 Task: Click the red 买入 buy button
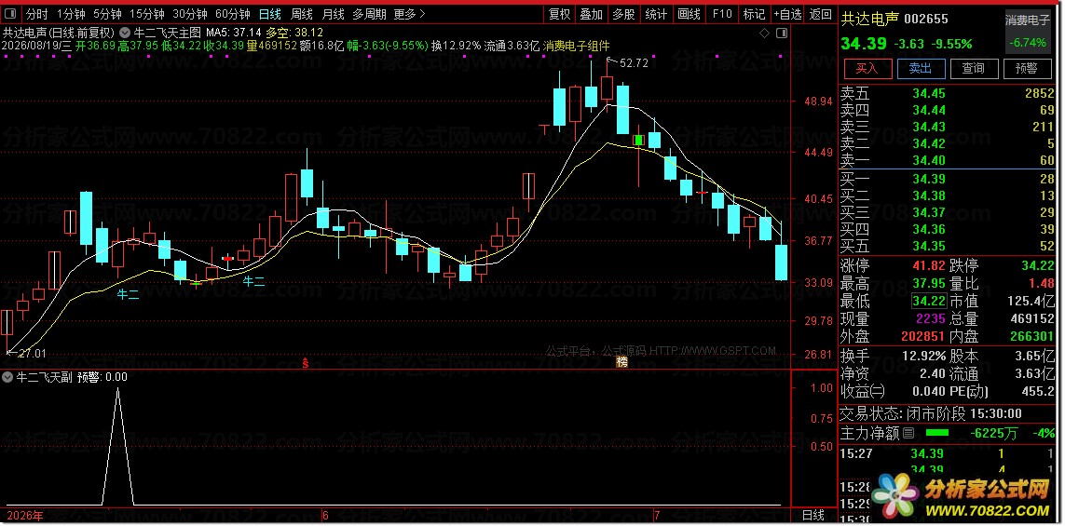click(867, 68)
